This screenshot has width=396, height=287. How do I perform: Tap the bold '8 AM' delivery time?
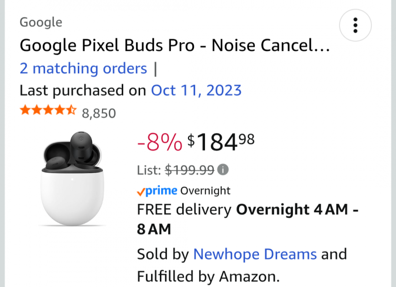click(x=153, y=229)
